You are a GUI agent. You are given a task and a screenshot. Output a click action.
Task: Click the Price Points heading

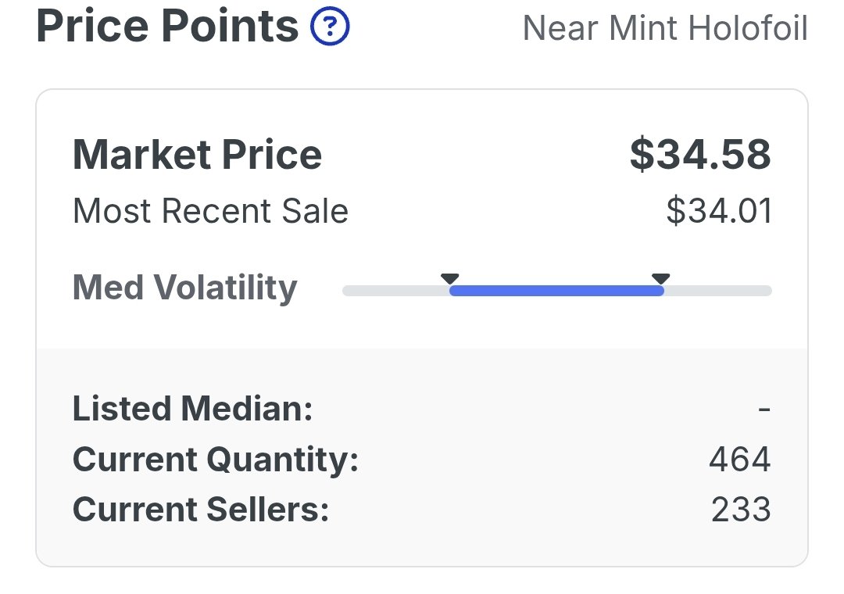[x=167, y=26]
